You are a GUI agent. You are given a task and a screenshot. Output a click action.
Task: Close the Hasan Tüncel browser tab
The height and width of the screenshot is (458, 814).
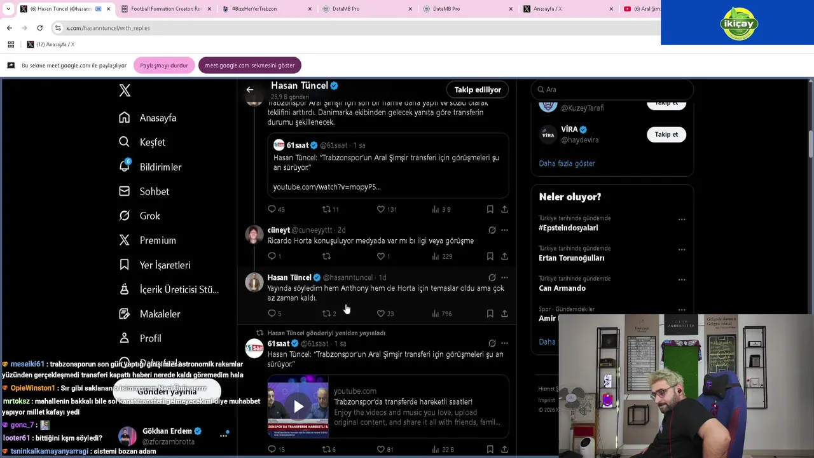point(108,9)
